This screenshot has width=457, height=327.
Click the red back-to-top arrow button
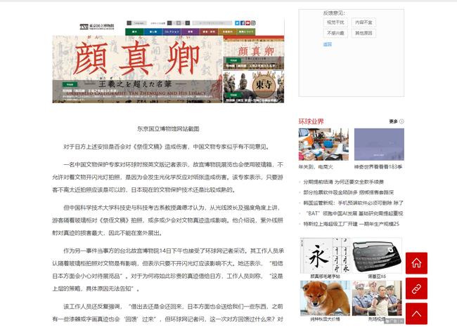[416, 313]
